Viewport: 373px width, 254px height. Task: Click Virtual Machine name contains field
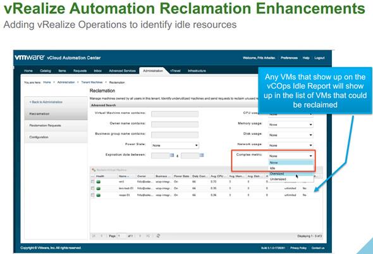[175, 114]
